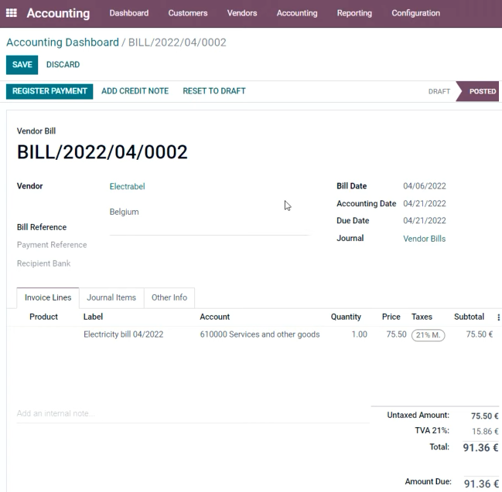Open the Vendors menu

(242, 13)
